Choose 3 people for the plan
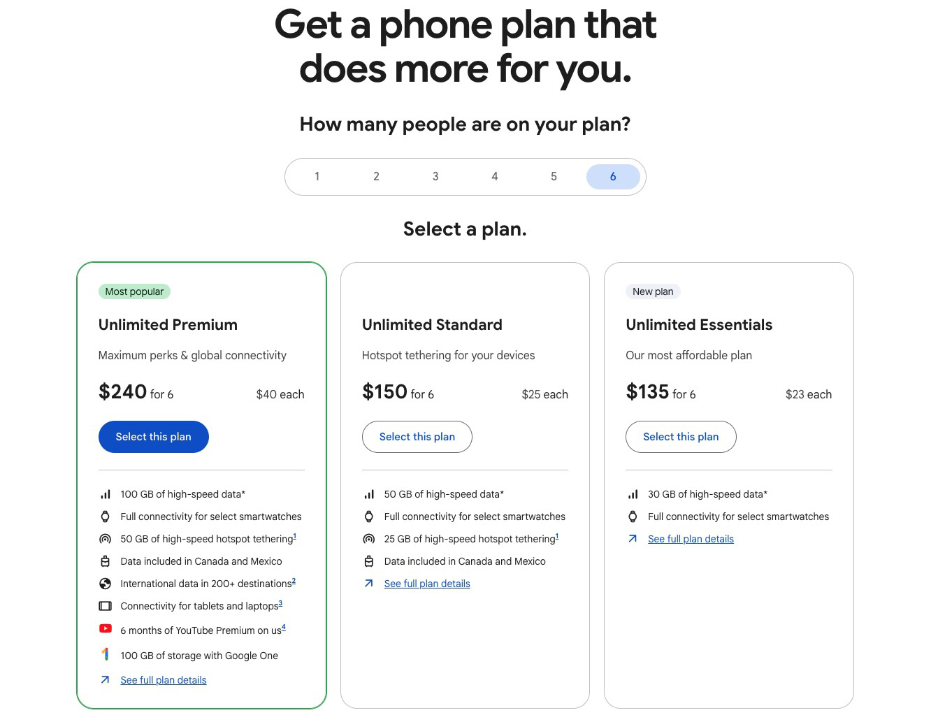 (435, 176)
